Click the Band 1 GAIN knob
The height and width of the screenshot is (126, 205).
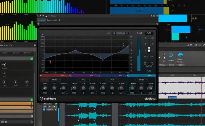pos(63,88)
